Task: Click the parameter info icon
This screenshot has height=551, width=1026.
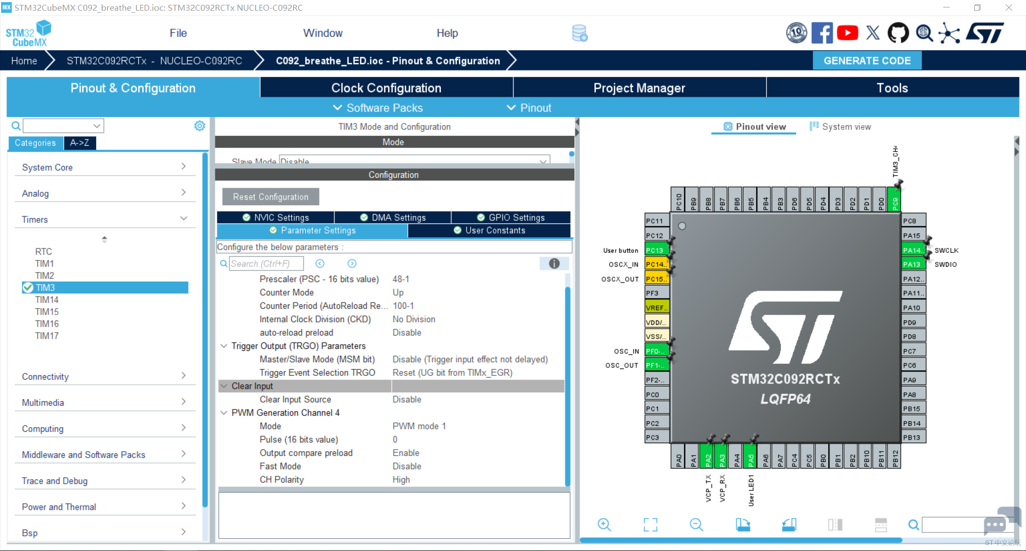Action: pos(554,263)
